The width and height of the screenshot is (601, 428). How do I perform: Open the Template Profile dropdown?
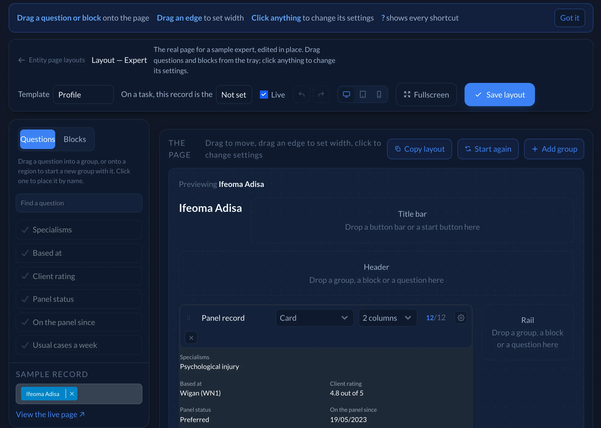[83, 95]
